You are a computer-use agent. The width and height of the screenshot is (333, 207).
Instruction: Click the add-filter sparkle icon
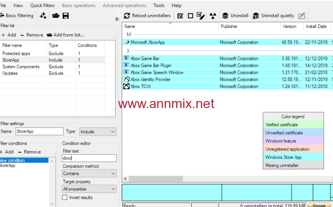[x=43, y=16]
